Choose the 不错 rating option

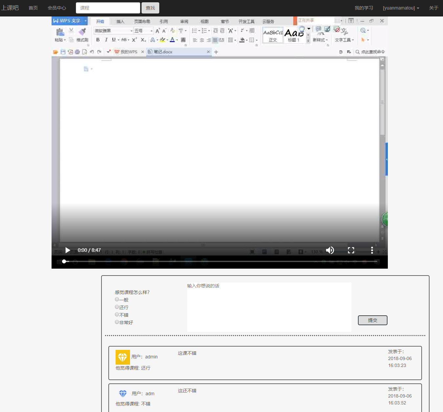pos(117,315)
